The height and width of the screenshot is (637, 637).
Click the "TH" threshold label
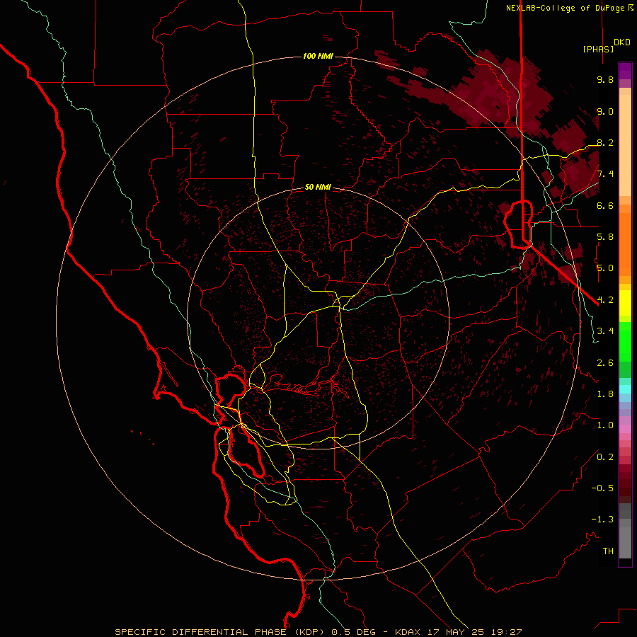pos(608,551)
